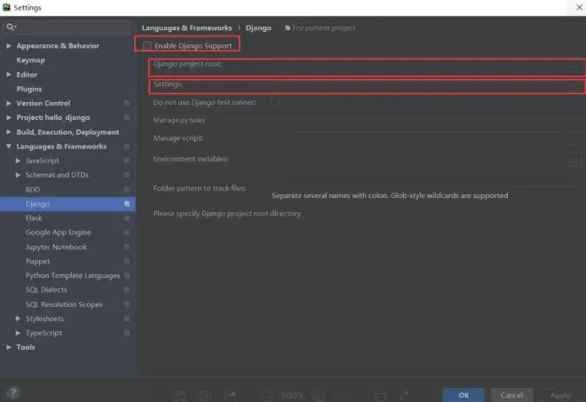Click project-level icon beside TypeScript
Screen dimensions: 586x402
127,333
